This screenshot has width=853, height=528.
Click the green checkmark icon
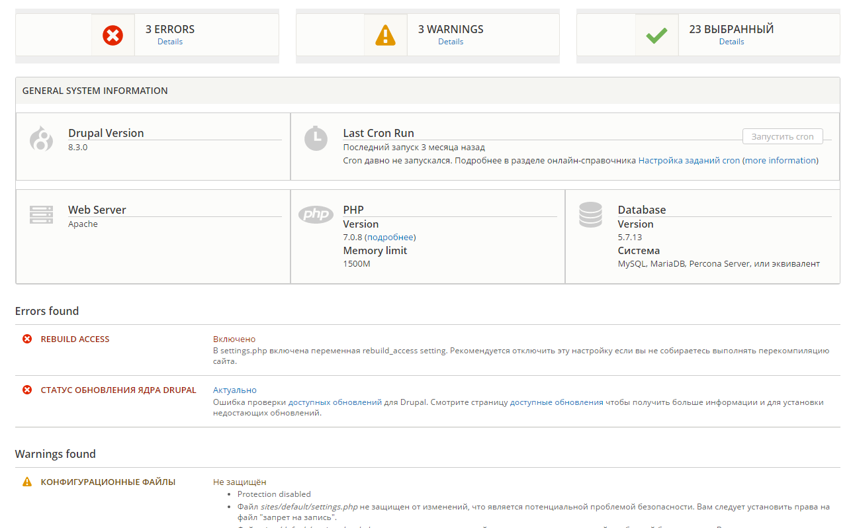pyautogui.click(x=656, y=35)
